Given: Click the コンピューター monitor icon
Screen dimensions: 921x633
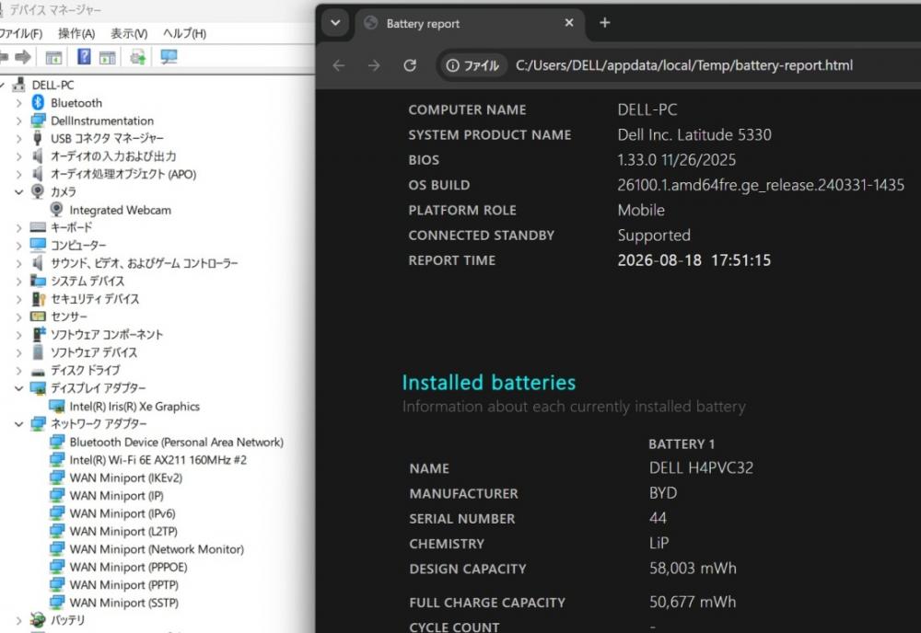Looking at the screenshot, I should tap(38, 245).
